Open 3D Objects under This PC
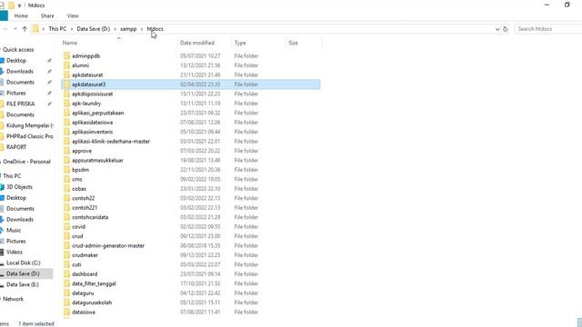Screen dimensions: 582x327 click(19, 187)
